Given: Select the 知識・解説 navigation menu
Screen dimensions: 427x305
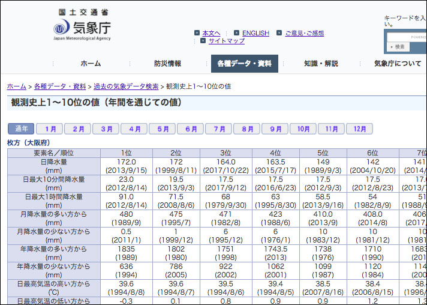Looking at the screenshot, I should point(321,64).
